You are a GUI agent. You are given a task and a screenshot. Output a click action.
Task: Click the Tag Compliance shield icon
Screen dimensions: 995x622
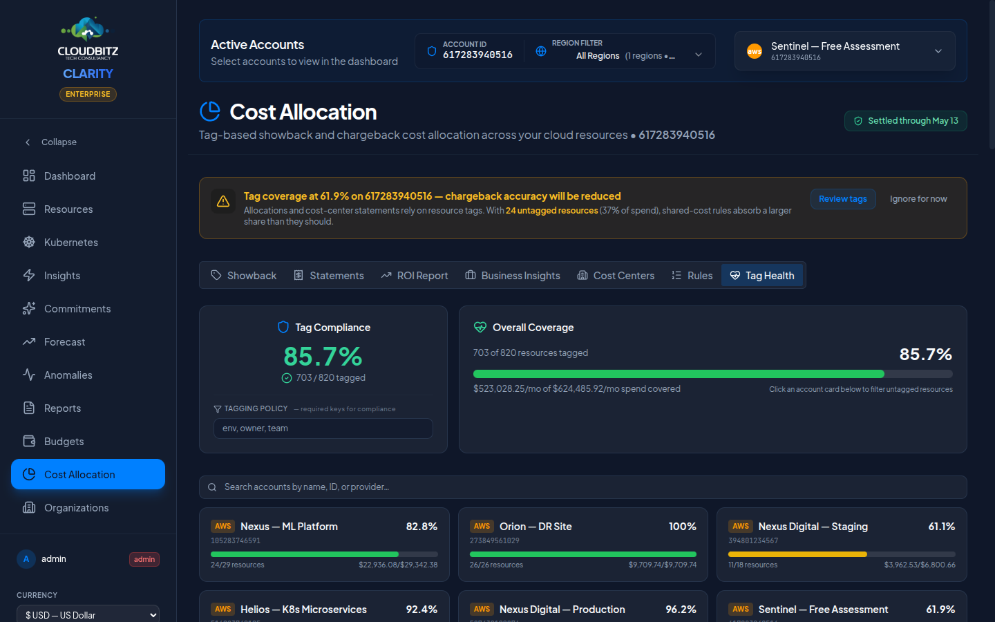(x=283, y=327)
